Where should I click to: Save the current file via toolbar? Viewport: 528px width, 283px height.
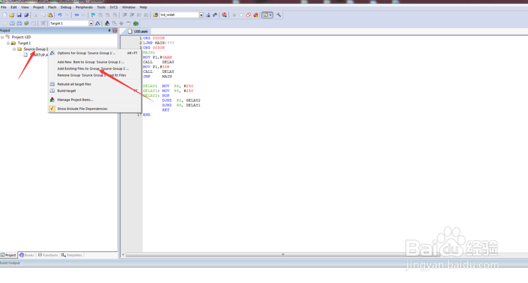[x=19, y=15]
